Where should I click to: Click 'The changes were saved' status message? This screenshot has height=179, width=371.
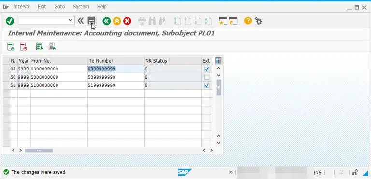[38, 172]
